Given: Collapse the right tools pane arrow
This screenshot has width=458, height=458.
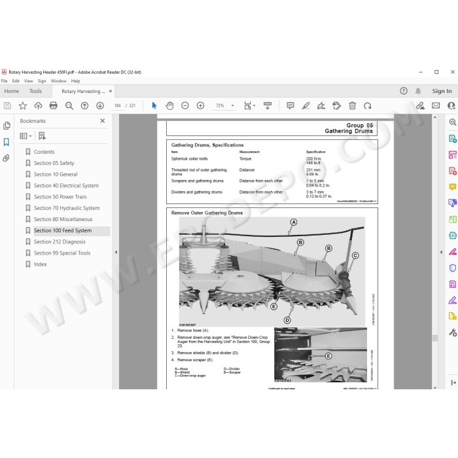Looking at the screenshot, I should pyautogui.click(x=441, y=252).
